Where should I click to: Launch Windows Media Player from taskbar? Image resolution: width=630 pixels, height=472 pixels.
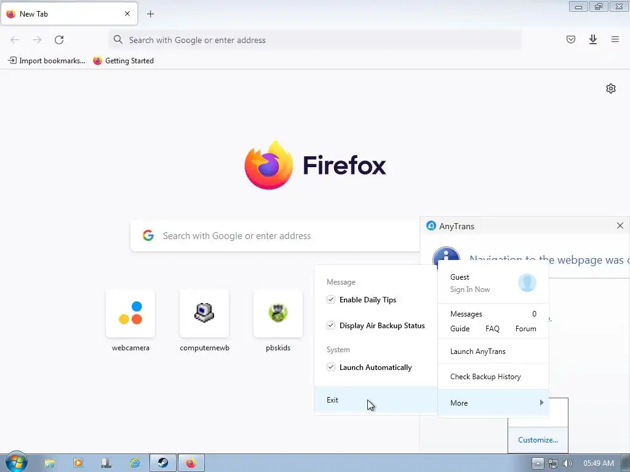[78, 463]
